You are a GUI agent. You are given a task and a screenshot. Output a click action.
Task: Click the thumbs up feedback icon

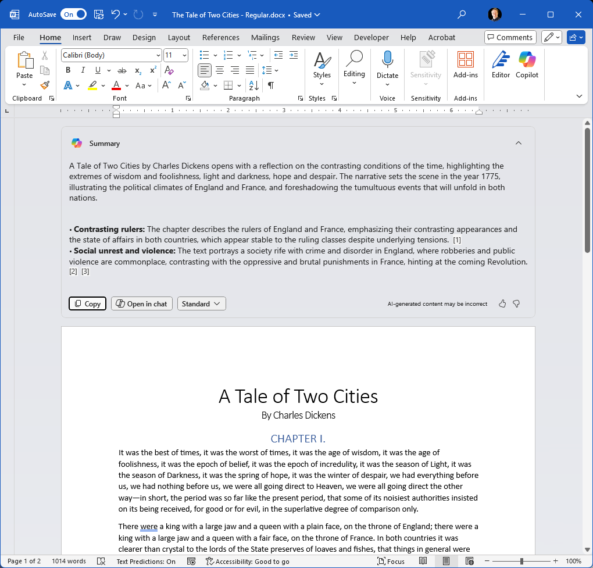[x=502, y=303]
